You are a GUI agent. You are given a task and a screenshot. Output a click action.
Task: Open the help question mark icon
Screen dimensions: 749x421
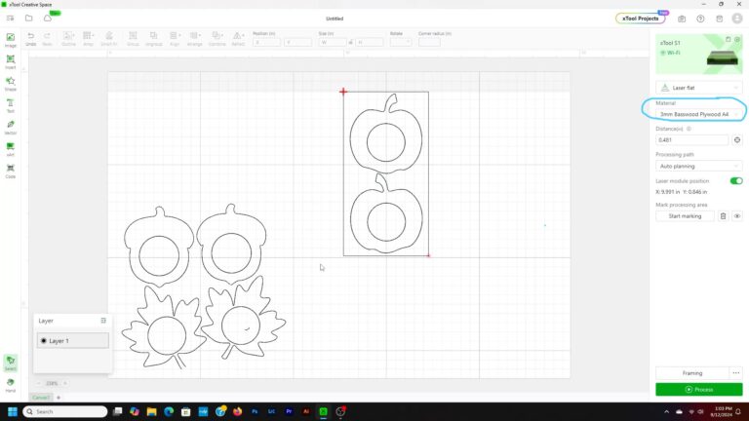700,18
